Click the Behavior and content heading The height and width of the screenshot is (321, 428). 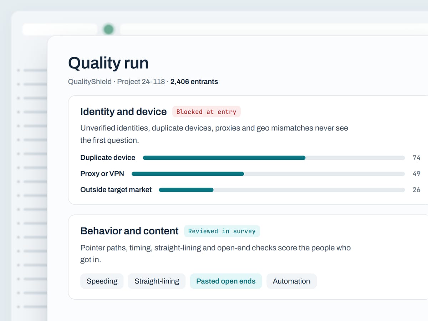pyautogui.click(x=129, y=231)
